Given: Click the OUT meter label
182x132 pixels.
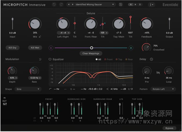Looking at the screenshot, I should click(4, 101).
